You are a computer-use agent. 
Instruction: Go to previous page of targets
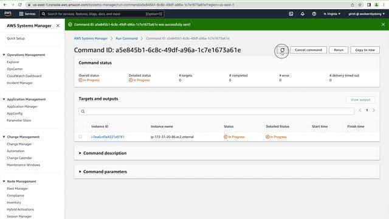[x=360, y=110]
